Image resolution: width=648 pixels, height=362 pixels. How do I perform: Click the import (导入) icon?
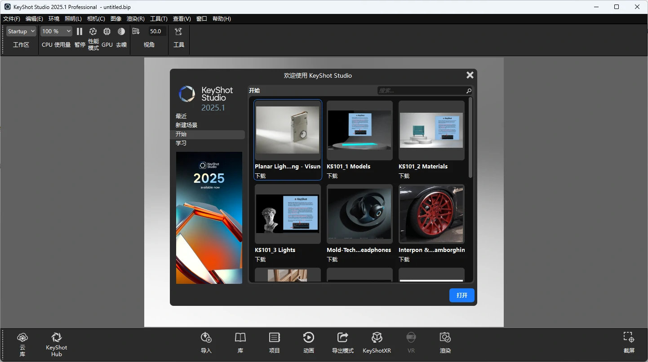point(206,337)
